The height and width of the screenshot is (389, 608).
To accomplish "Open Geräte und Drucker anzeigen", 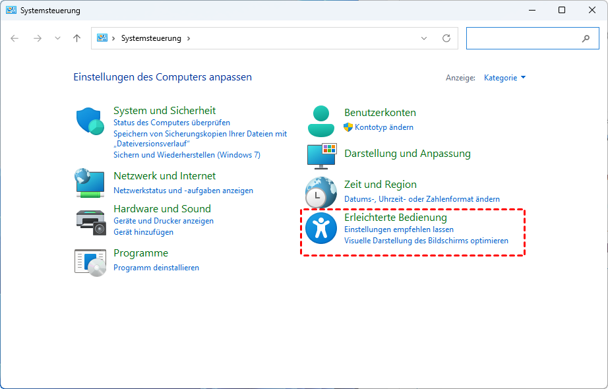I will coord(164,221).
